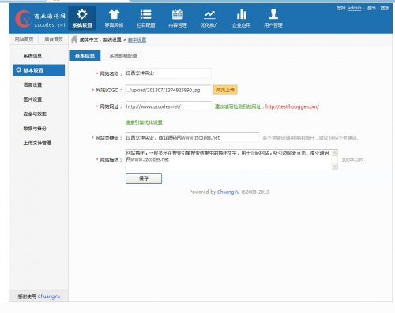Open 数据与备份 in the left sidebar
The height and width of the screenshot is (313, 395).
(x=35, y=129)
